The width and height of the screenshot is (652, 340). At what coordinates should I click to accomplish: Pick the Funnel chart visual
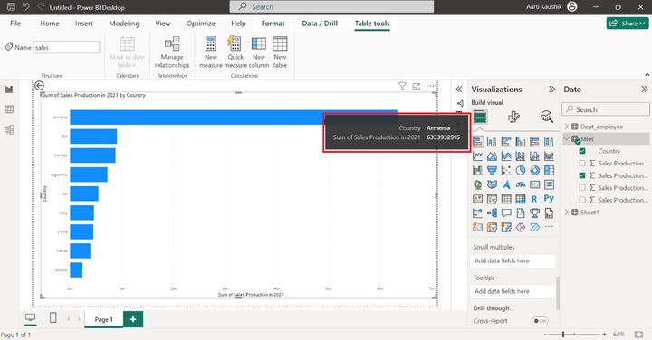click(492, 170)
